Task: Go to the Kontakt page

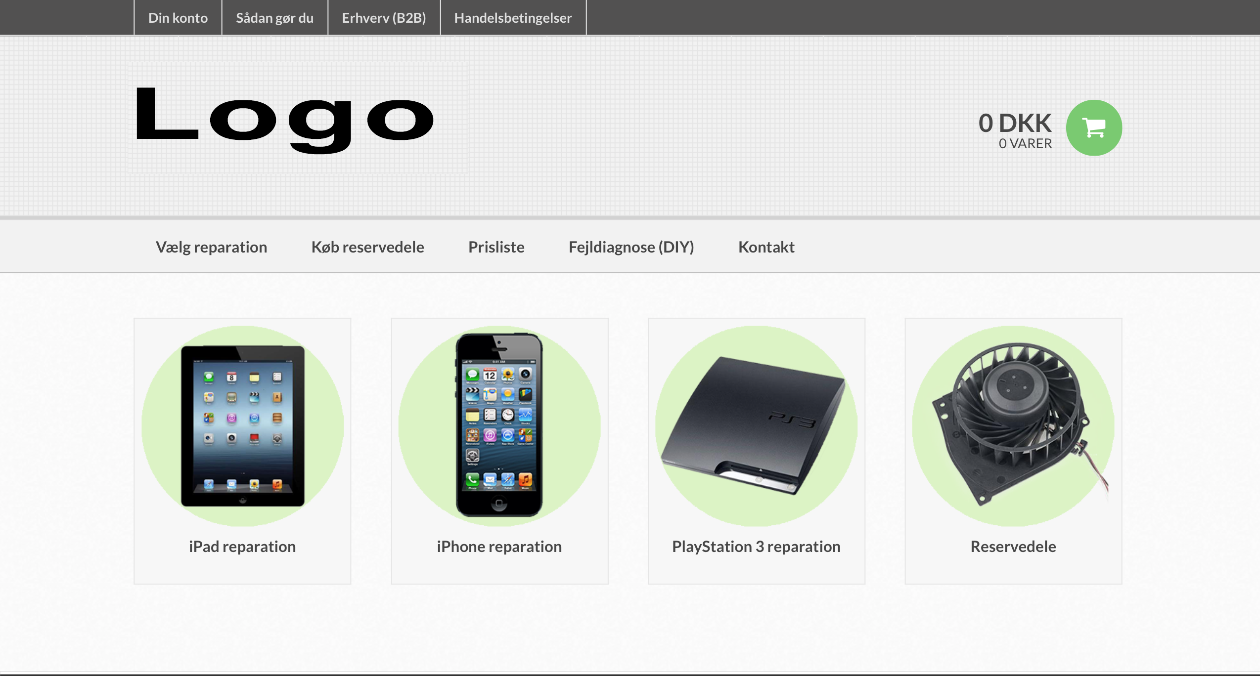Action: (766, 247)
